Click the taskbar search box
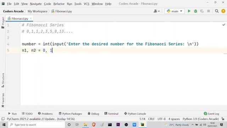 (37, 125)
